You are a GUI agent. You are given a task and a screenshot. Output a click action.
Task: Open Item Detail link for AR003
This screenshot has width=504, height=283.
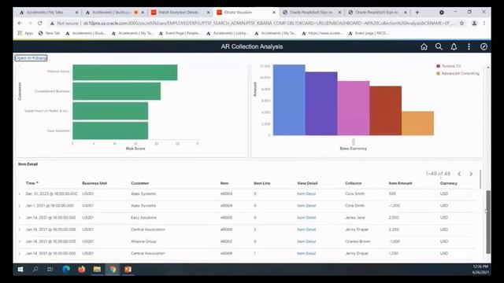(306, 194)
